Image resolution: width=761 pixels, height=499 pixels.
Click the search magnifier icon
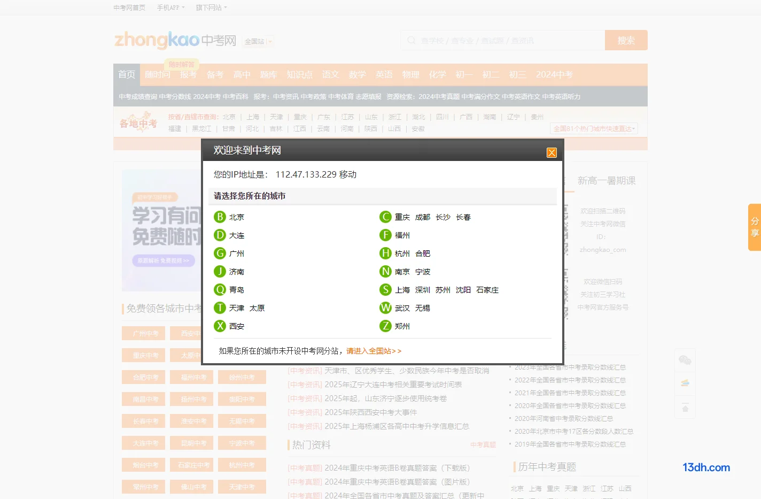411,40
